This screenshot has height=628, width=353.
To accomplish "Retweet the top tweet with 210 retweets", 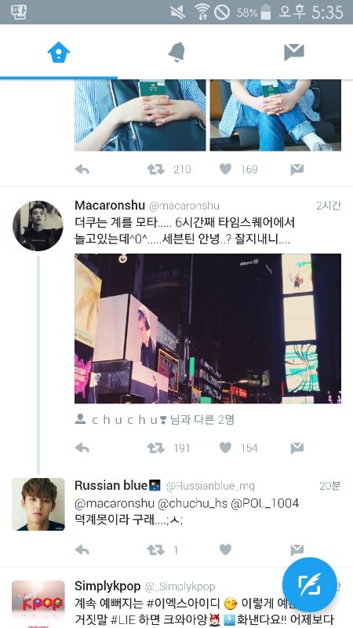I will point(155,170).
